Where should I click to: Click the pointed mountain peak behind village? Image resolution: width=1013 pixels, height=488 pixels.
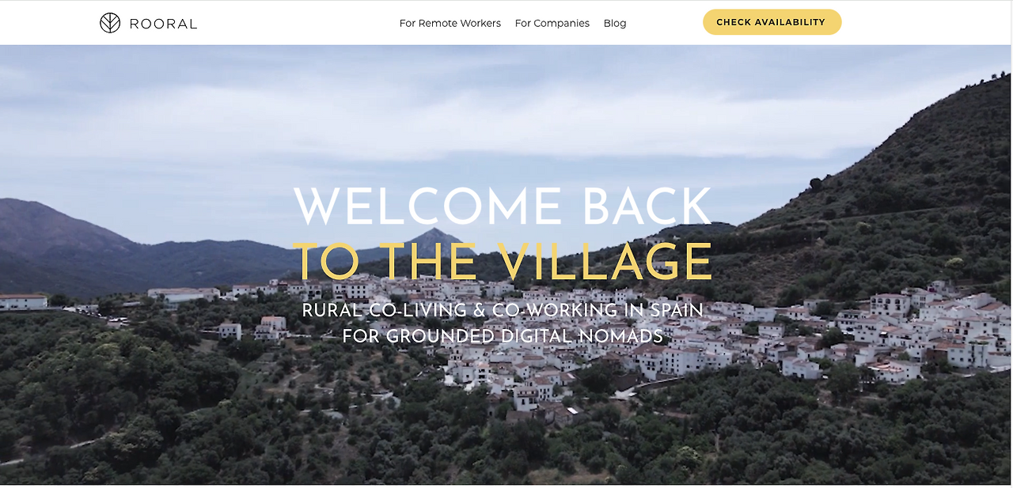tap(432, 240)
